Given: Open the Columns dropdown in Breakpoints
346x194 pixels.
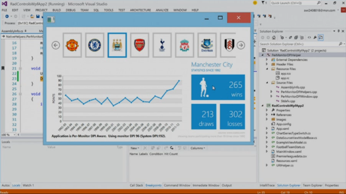Looking at the screenshot, I should (198, 148).
